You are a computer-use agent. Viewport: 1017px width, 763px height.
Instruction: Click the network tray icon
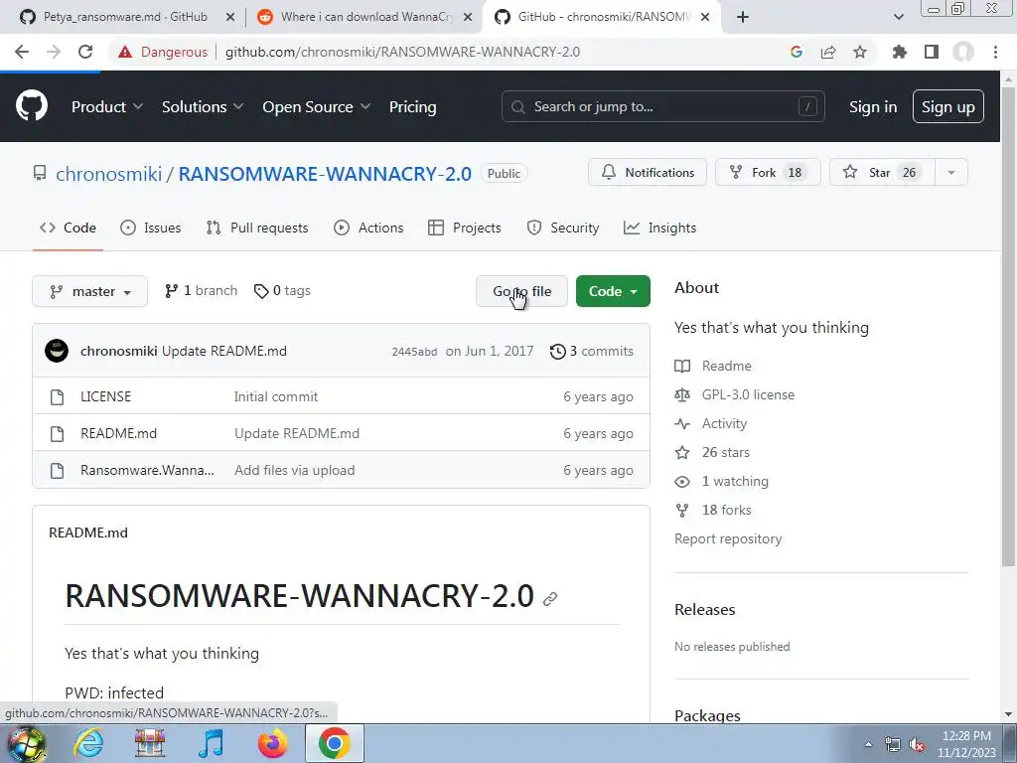click(x=893, y=744)
